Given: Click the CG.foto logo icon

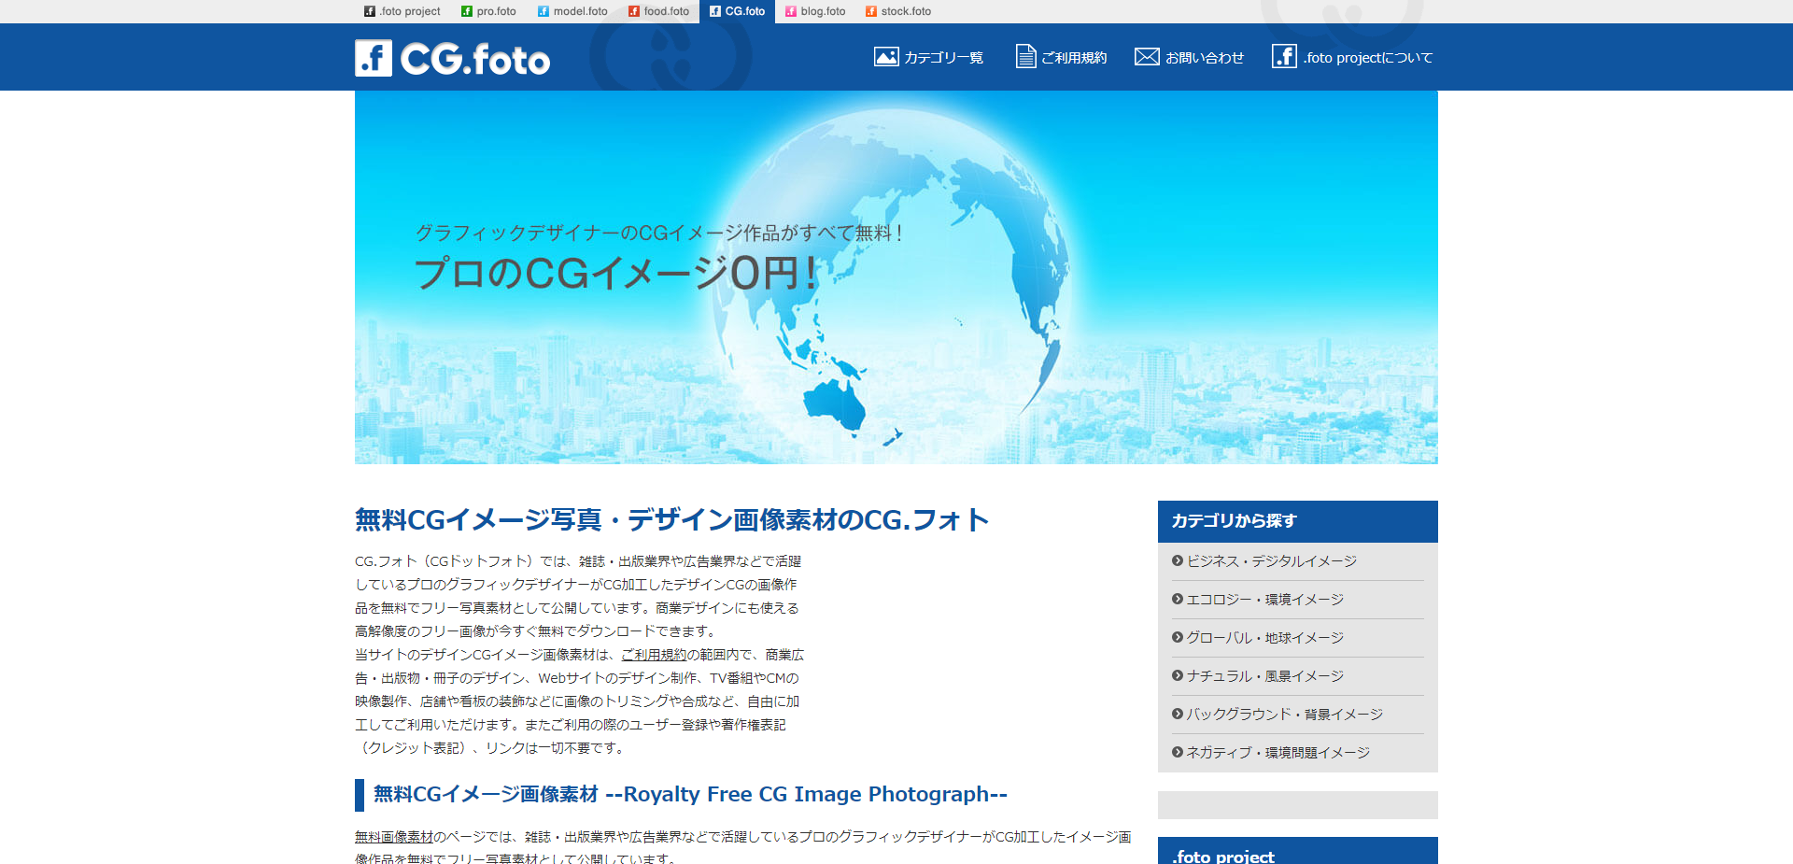Looking at the screenshot, I should click(372, 56).
